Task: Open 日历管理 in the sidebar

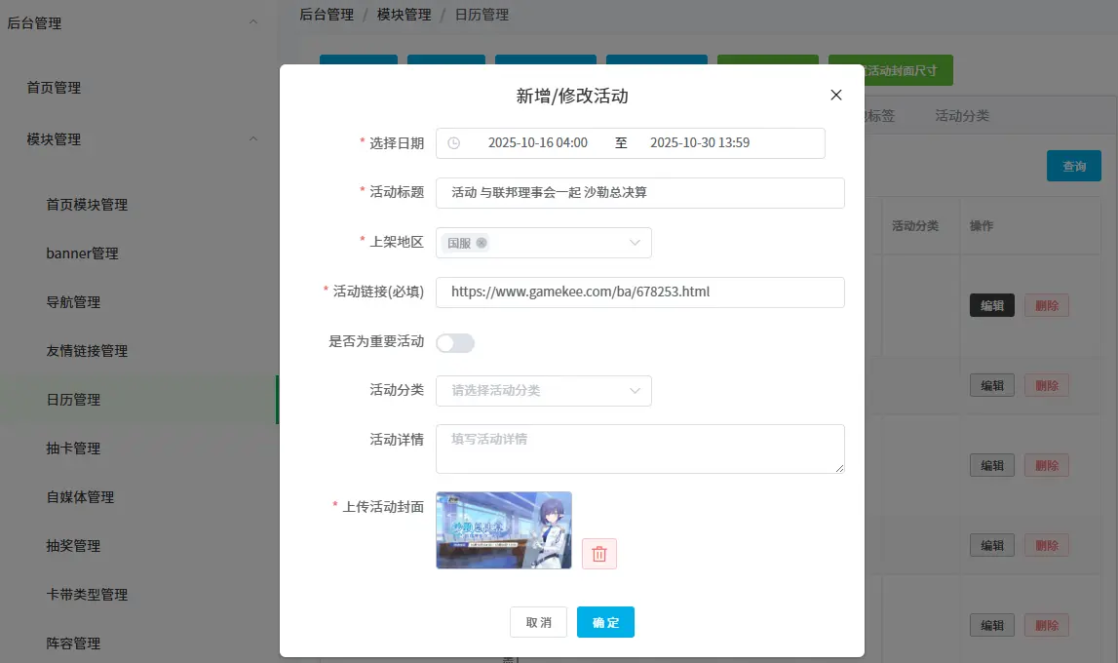Action: click(74, 400)
